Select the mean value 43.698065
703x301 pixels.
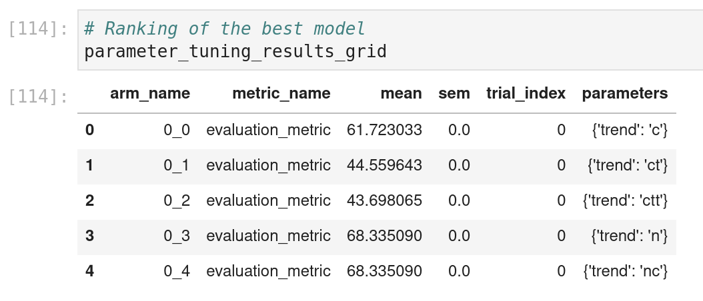[x=384, y=200]
